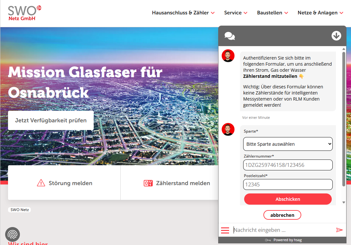Open the Baustellen menu
The image size is (351, 245).
[x=272, y=13]
